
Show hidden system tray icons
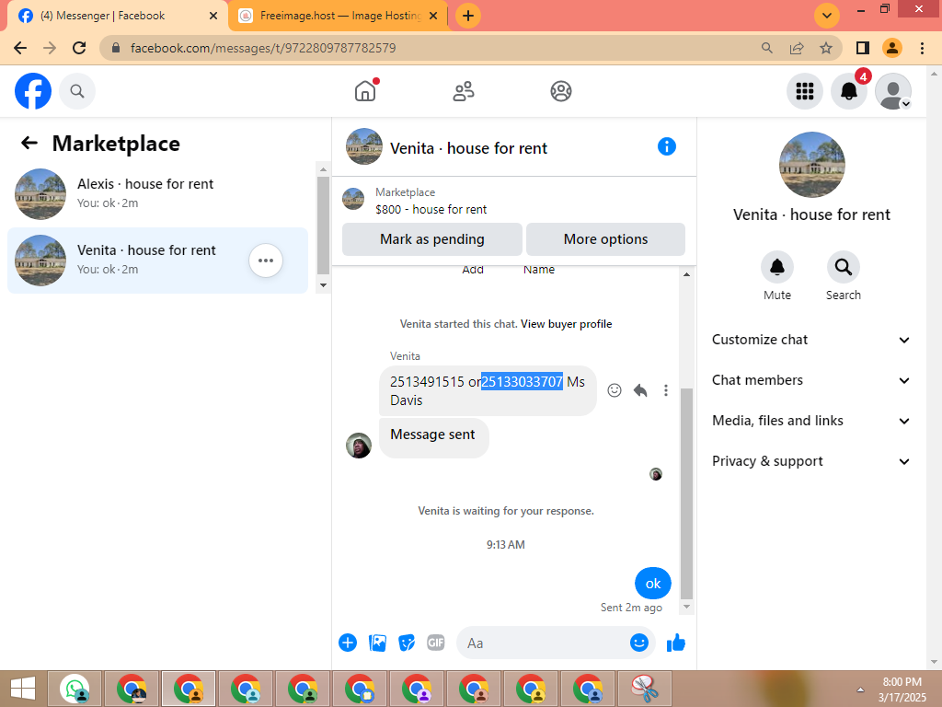pos(860,690)
